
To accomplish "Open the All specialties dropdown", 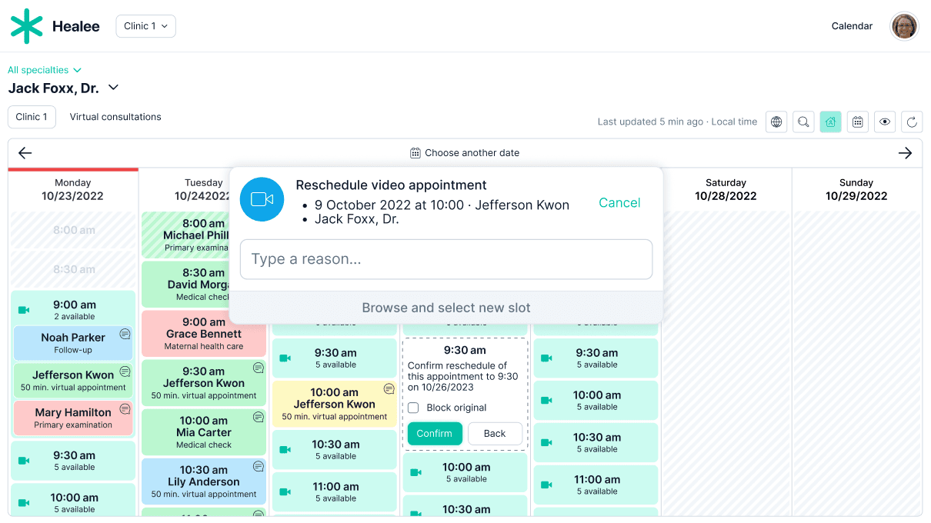I will 45,70.
